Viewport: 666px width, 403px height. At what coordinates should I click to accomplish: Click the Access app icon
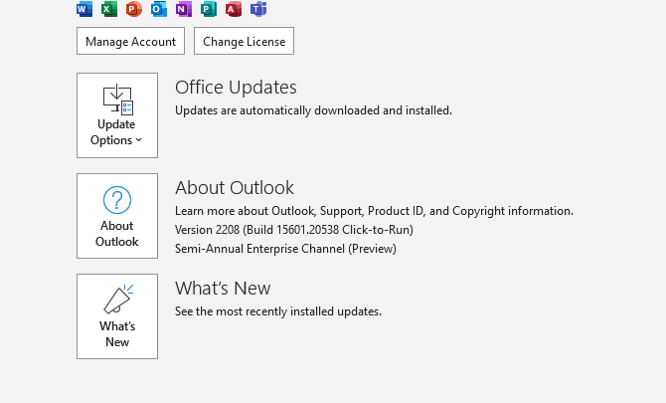pos(234,9)
